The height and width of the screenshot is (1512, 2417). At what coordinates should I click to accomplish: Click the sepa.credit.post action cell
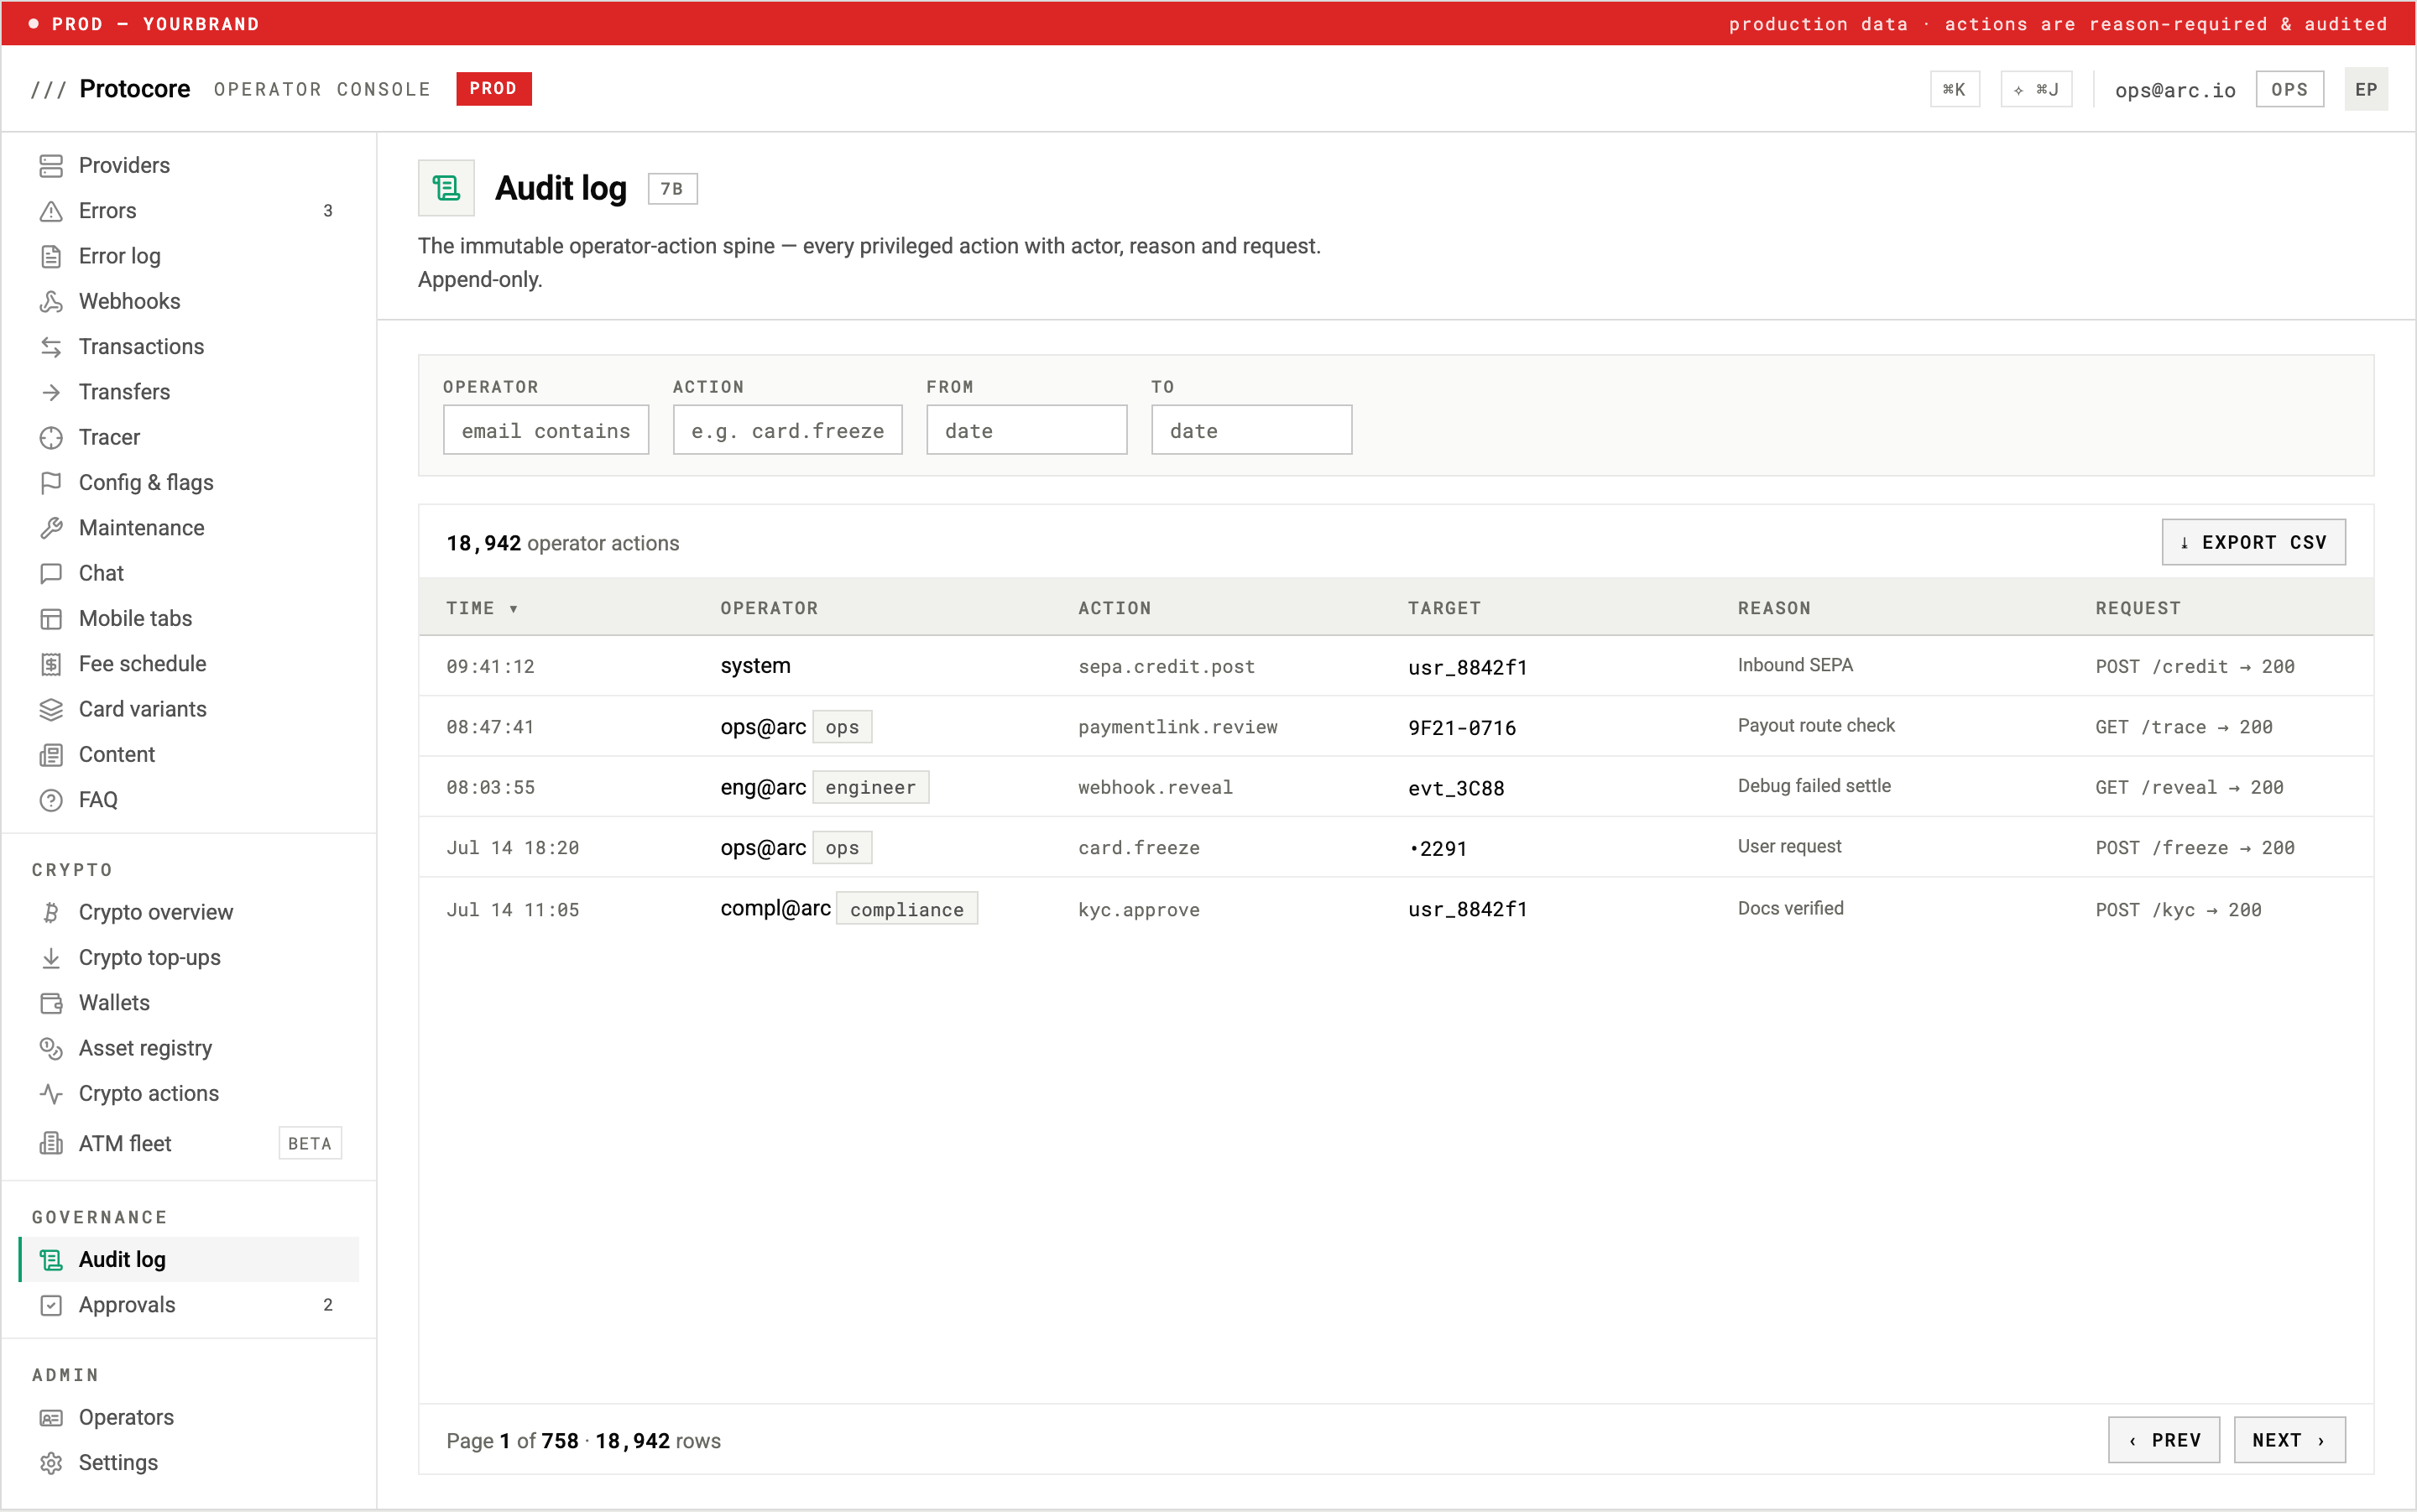pos(1166,667)
